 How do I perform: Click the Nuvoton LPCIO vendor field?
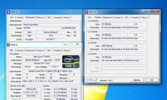29,39
